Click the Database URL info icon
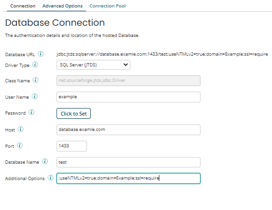The image size is (272, 210). 41,54
